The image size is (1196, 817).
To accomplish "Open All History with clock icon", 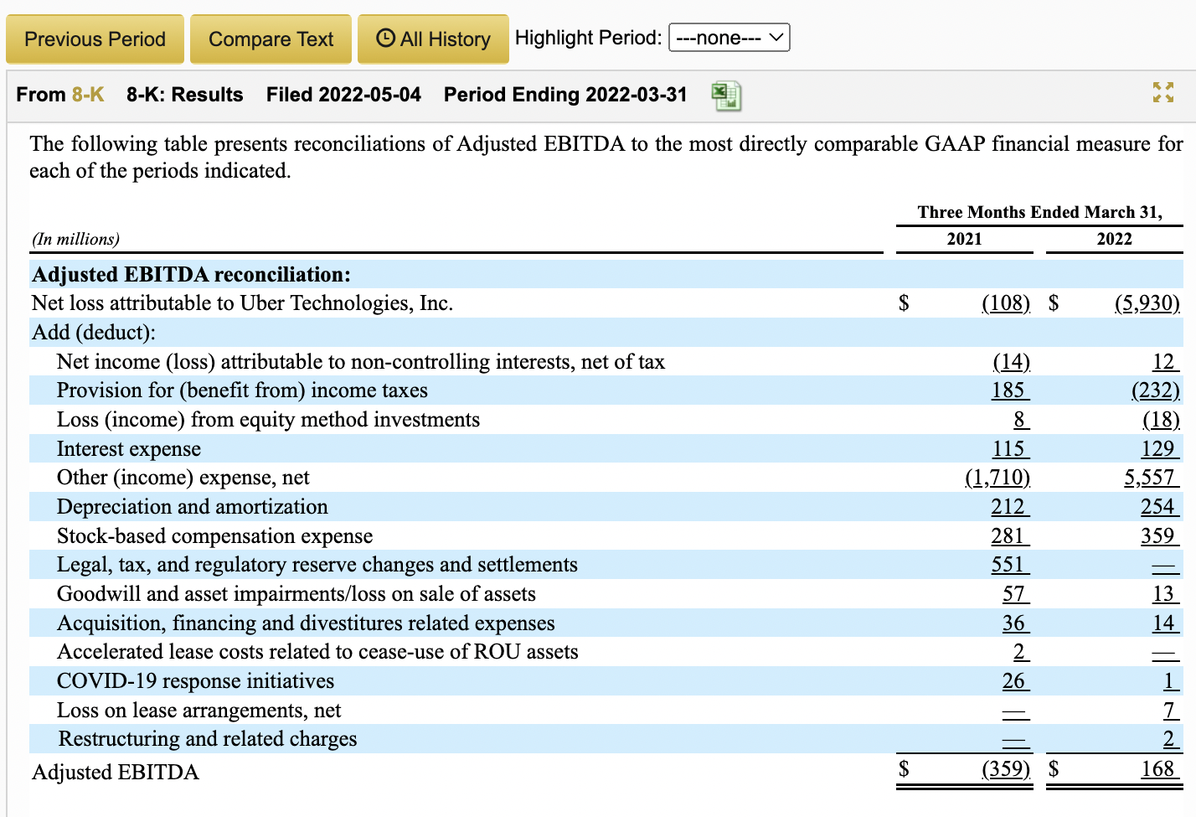I will (x=433, y=39).
